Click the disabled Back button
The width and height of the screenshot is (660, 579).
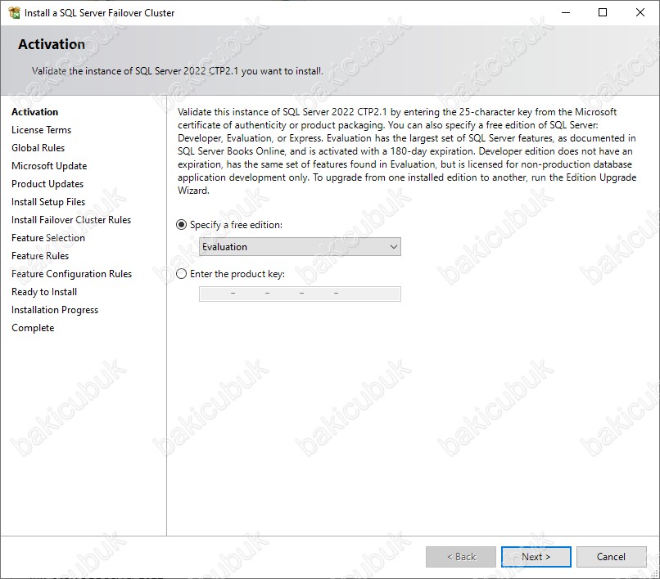(460, 557)
